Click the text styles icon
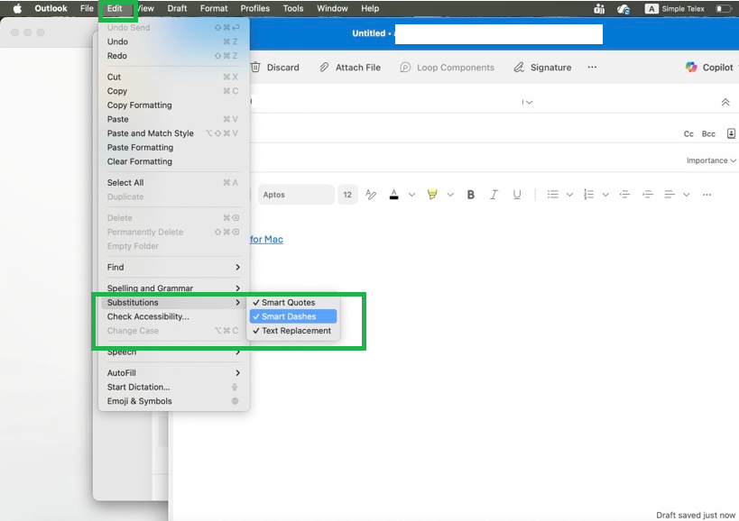 (x=371, y=195)
